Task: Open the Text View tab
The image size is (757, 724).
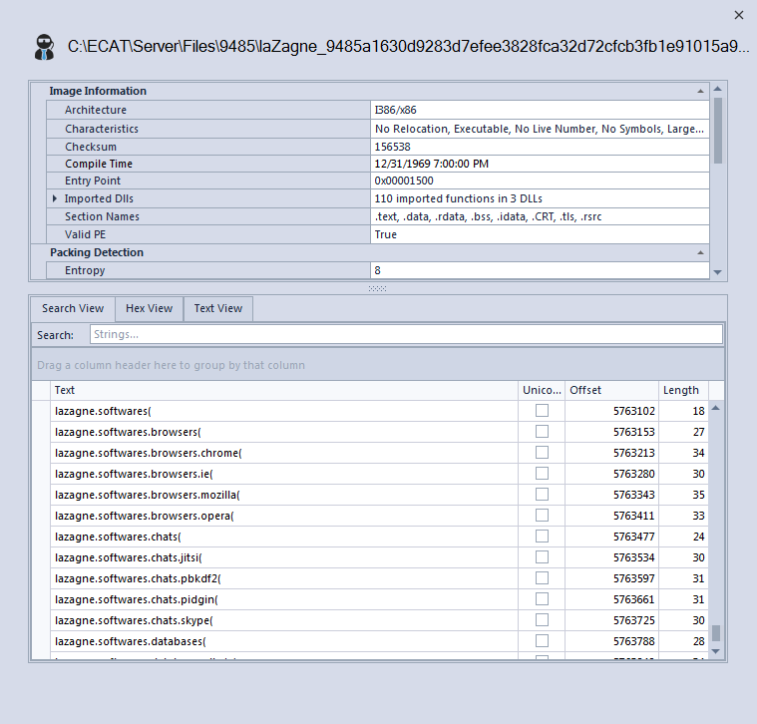Action: [217, 308]
